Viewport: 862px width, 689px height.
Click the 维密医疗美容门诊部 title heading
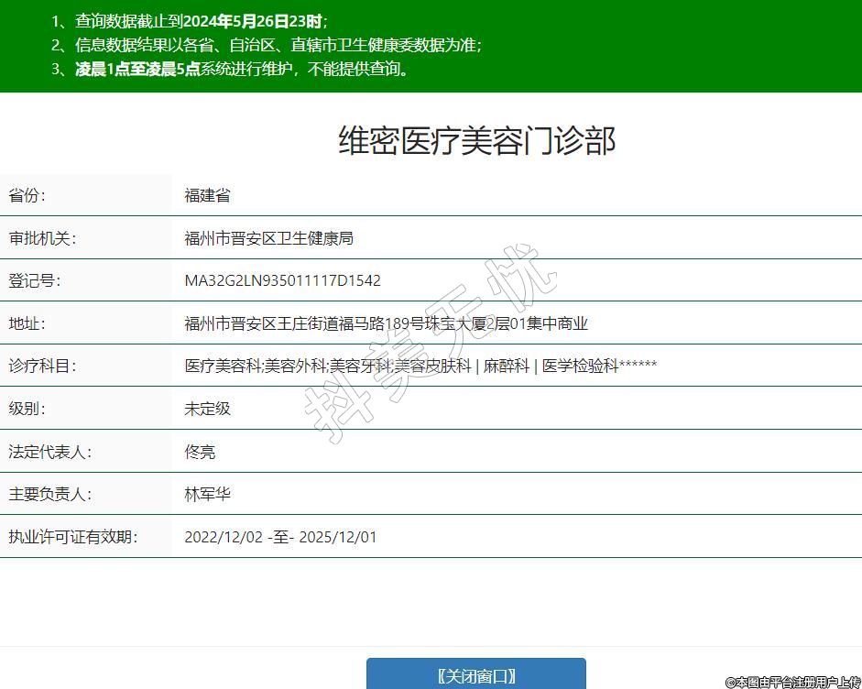click(476, 141)
